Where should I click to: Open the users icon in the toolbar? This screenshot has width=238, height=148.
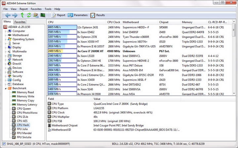(36, 15)
